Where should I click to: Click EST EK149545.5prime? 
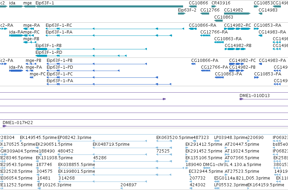click(x=21, y=141)
